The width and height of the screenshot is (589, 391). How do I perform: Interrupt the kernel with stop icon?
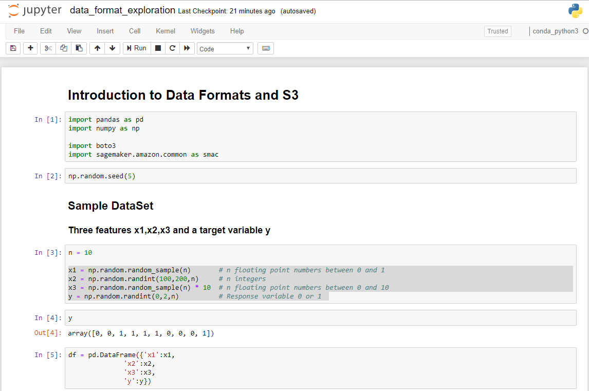click(158, 48)
